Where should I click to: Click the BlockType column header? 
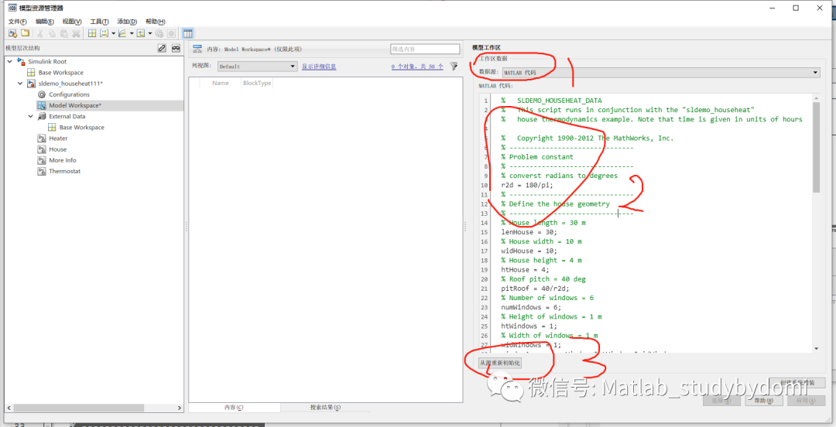click(257, 84)
